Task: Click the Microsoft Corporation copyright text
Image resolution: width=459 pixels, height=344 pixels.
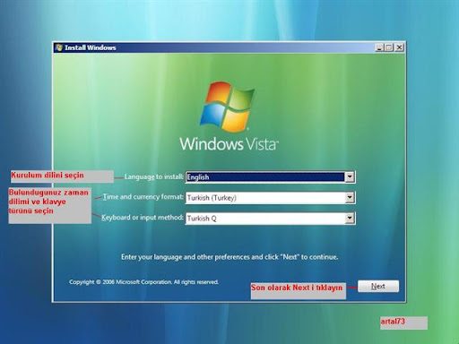Action: (x=143, y=282)
